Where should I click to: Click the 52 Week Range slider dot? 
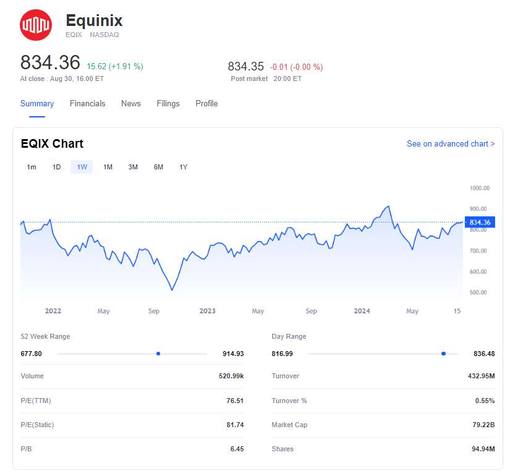[x=158, y=354]
